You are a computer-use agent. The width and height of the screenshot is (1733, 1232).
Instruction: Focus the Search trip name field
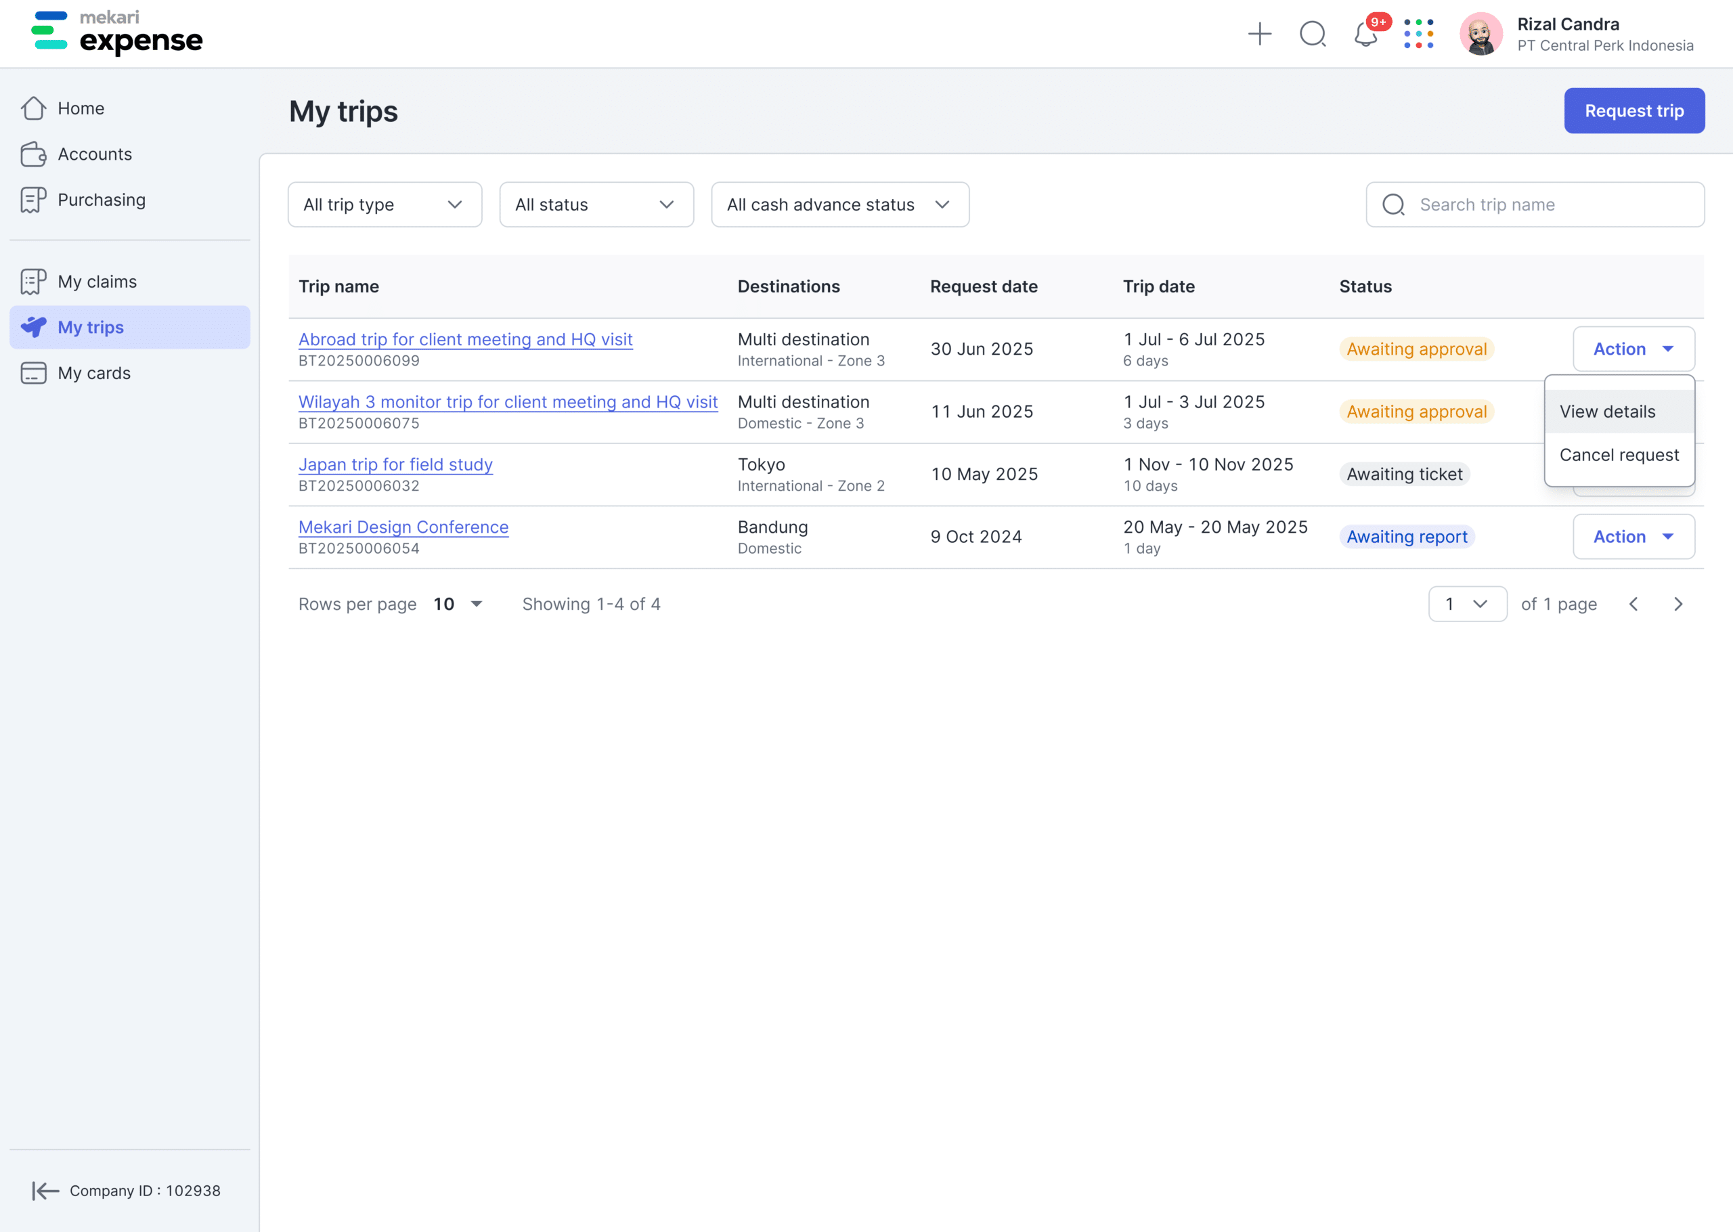[x=1548, y=205]
